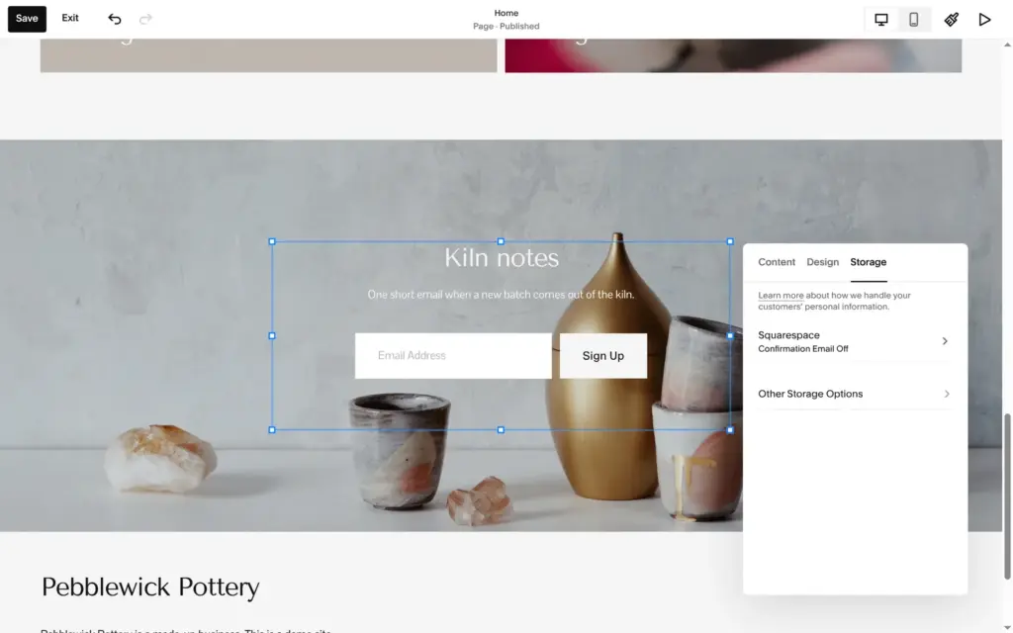The image size is (1013, 633).
Task: Click bottom-right corner handle of block
Action: [730, 429]
